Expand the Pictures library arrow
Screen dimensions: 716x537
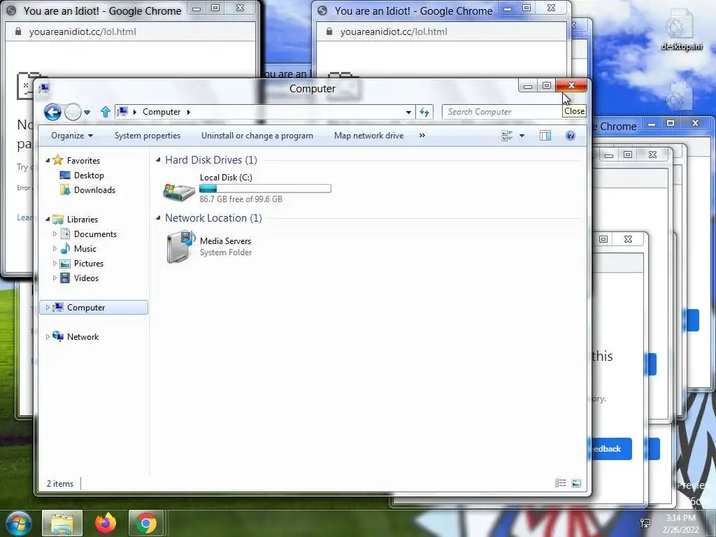point(55,264)
